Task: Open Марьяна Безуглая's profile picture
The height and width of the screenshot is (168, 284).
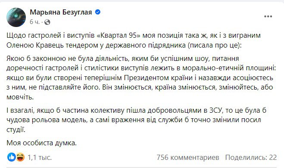Action: (16, 17)
